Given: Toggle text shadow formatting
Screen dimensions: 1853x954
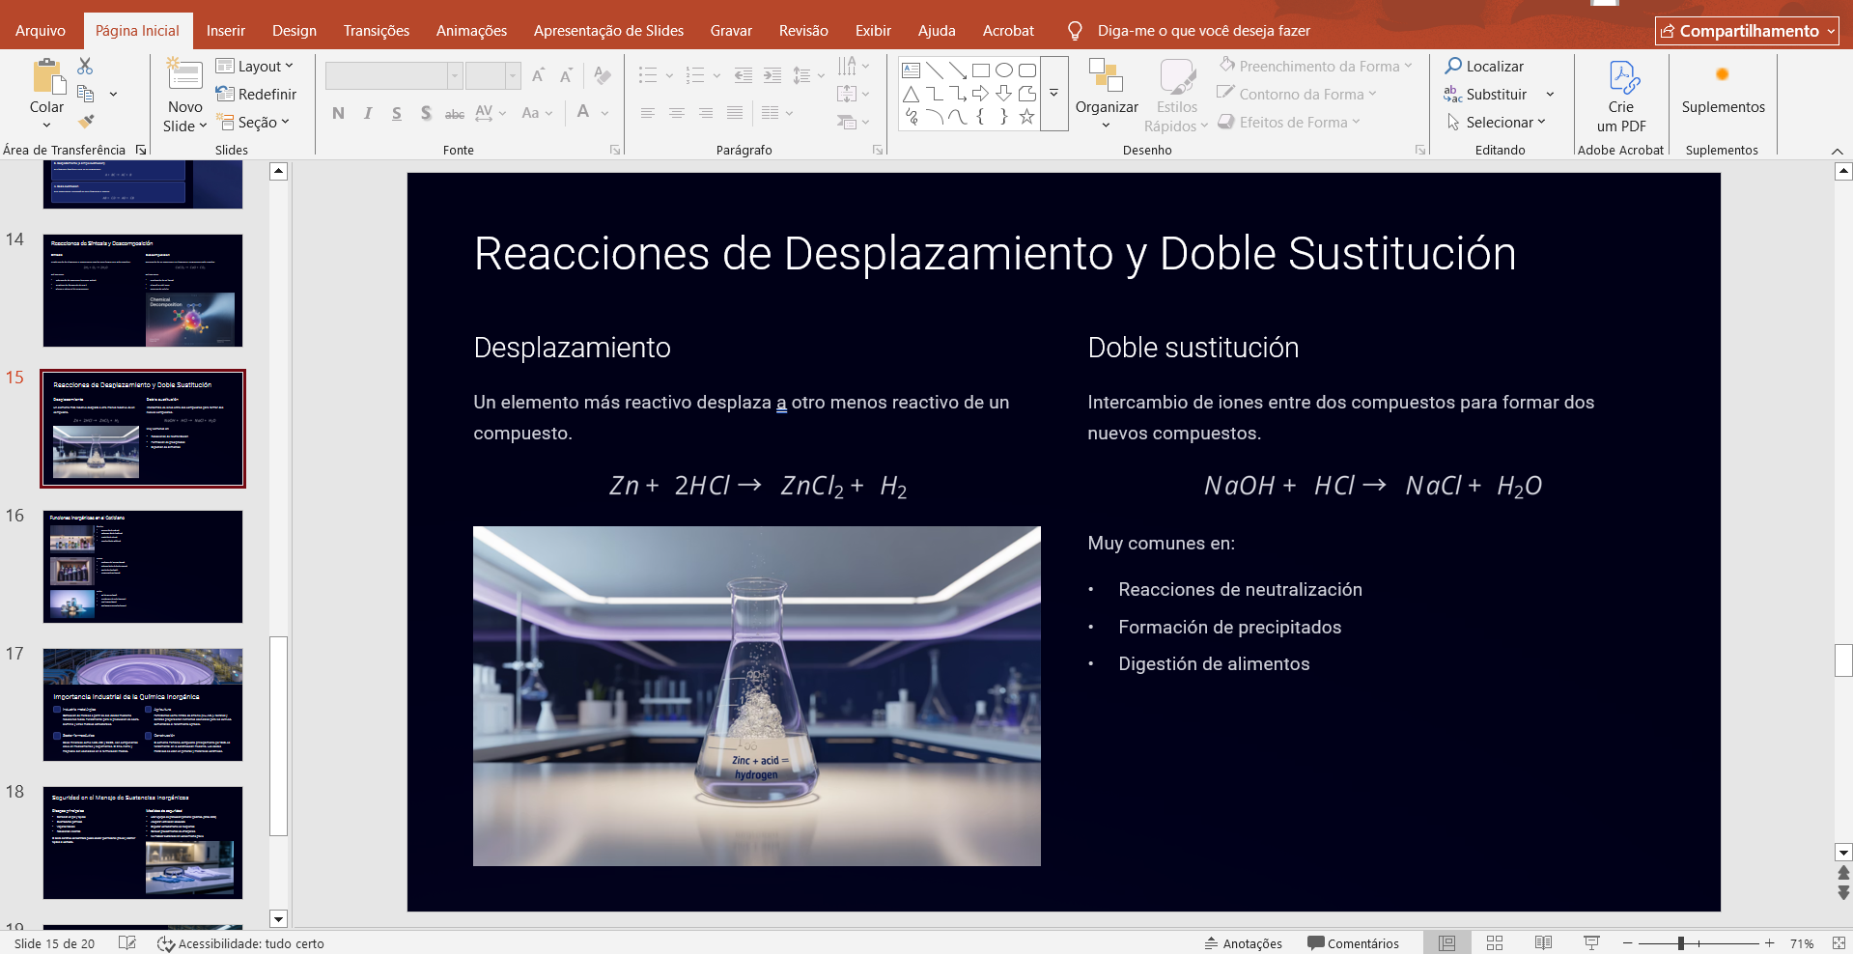Looking at the screenshot, I should (426, 113).
